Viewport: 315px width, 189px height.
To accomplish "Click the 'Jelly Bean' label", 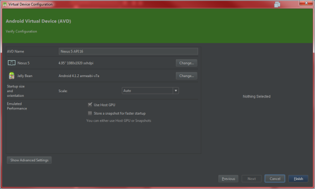I will (25, 76).
